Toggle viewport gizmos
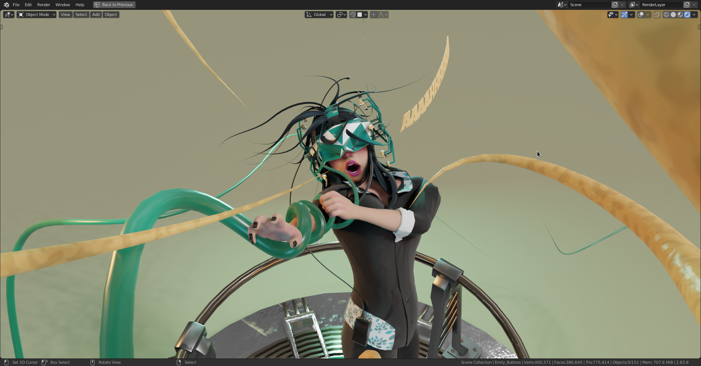701x366 pixels. [624, 15]
